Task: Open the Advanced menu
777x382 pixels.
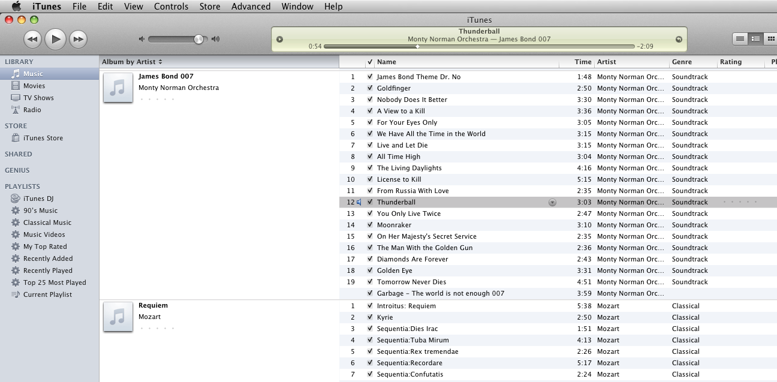Action: click(251, 6)
